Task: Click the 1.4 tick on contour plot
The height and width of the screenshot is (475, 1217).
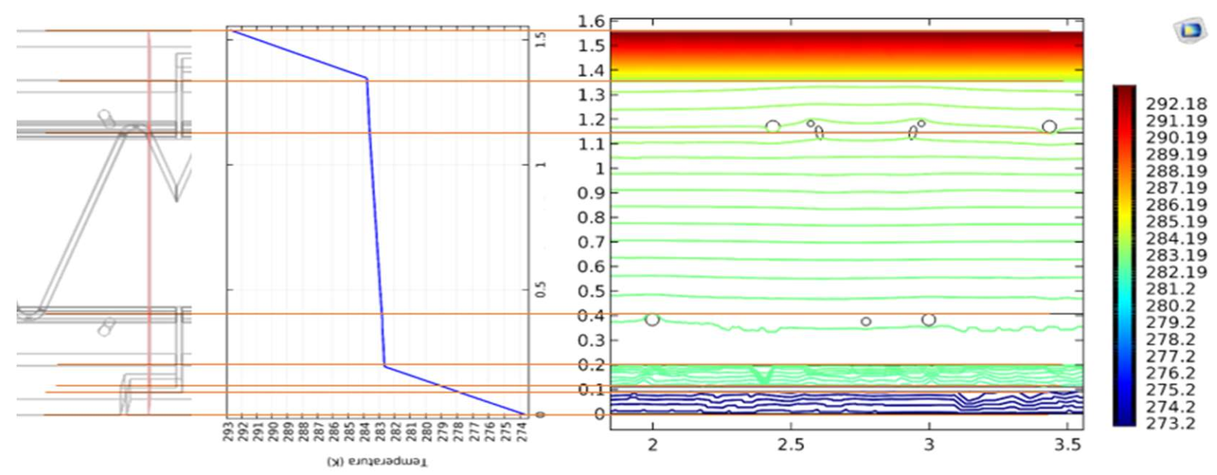Action: click(x=591, y=70)
